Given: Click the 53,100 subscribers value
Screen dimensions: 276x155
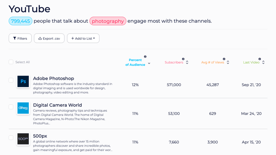Looking at the screenshot, I should pos(174,114).
